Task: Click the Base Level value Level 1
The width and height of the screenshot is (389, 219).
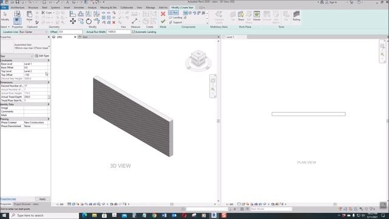Action: tap(36, 64)
